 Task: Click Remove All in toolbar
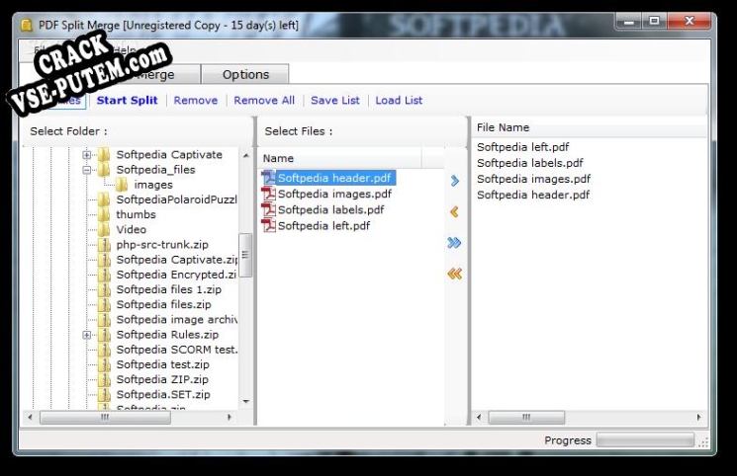pyautogui.click(x=264, y=100)
